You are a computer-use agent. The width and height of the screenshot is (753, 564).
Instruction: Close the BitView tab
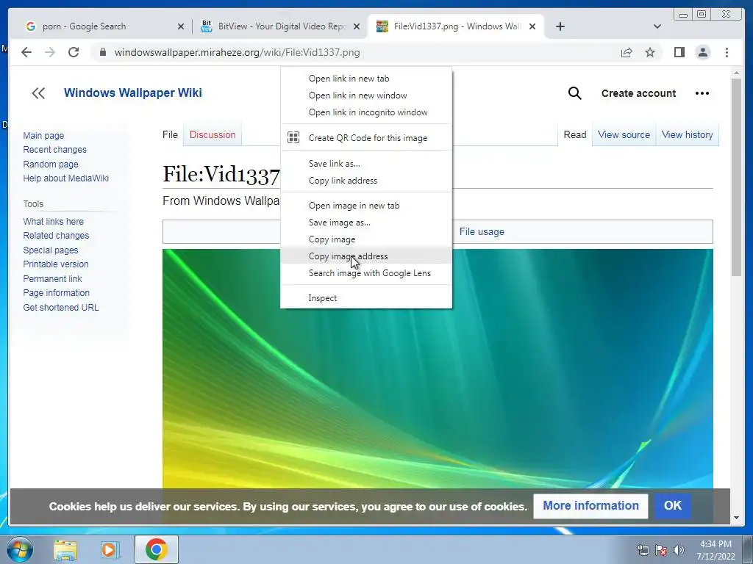click(x=357, y=26)
